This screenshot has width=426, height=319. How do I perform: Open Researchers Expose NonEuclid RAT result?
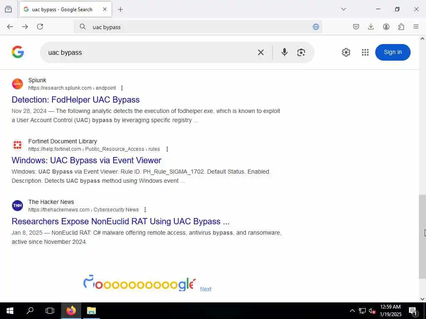coord(121,221)
